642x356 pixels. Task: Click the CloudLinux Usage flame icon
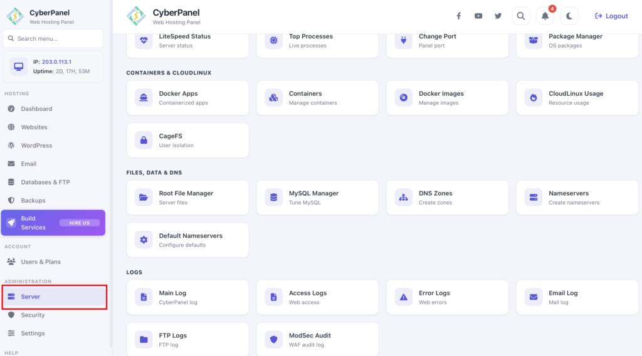click(534, 98)
